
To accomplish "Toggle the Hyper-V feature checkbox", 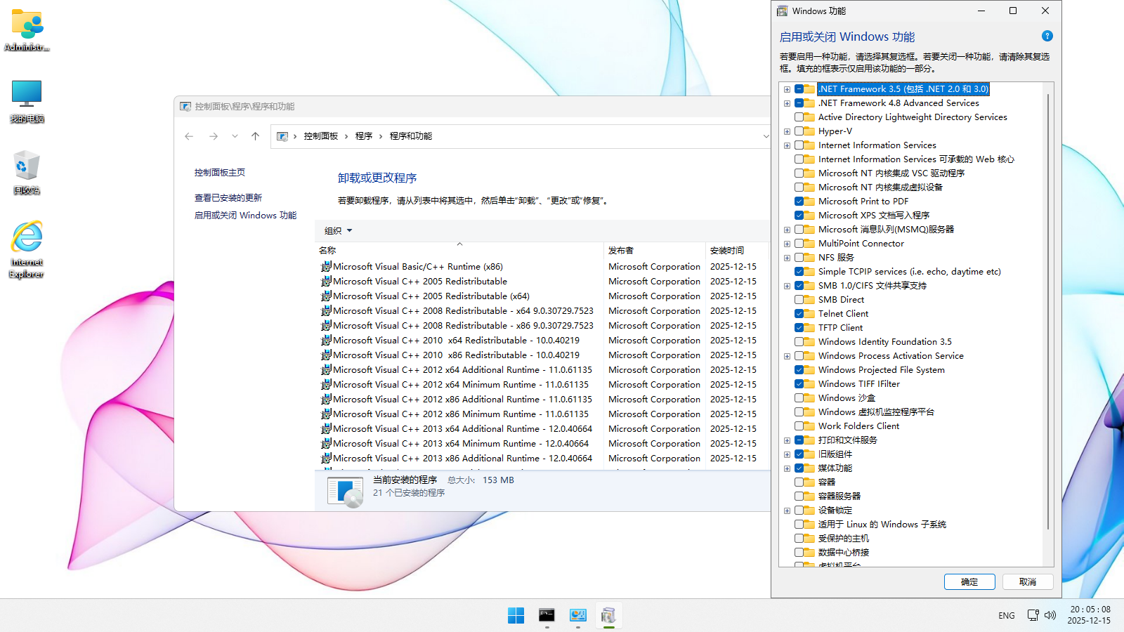I will (x=799, y=131).
